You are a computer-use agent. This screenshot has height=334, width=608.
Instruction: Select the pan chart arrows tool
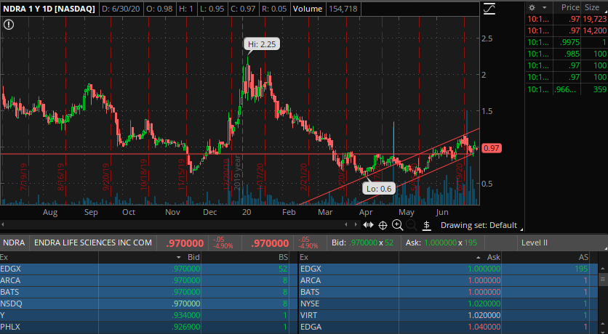tap(368, 225)
